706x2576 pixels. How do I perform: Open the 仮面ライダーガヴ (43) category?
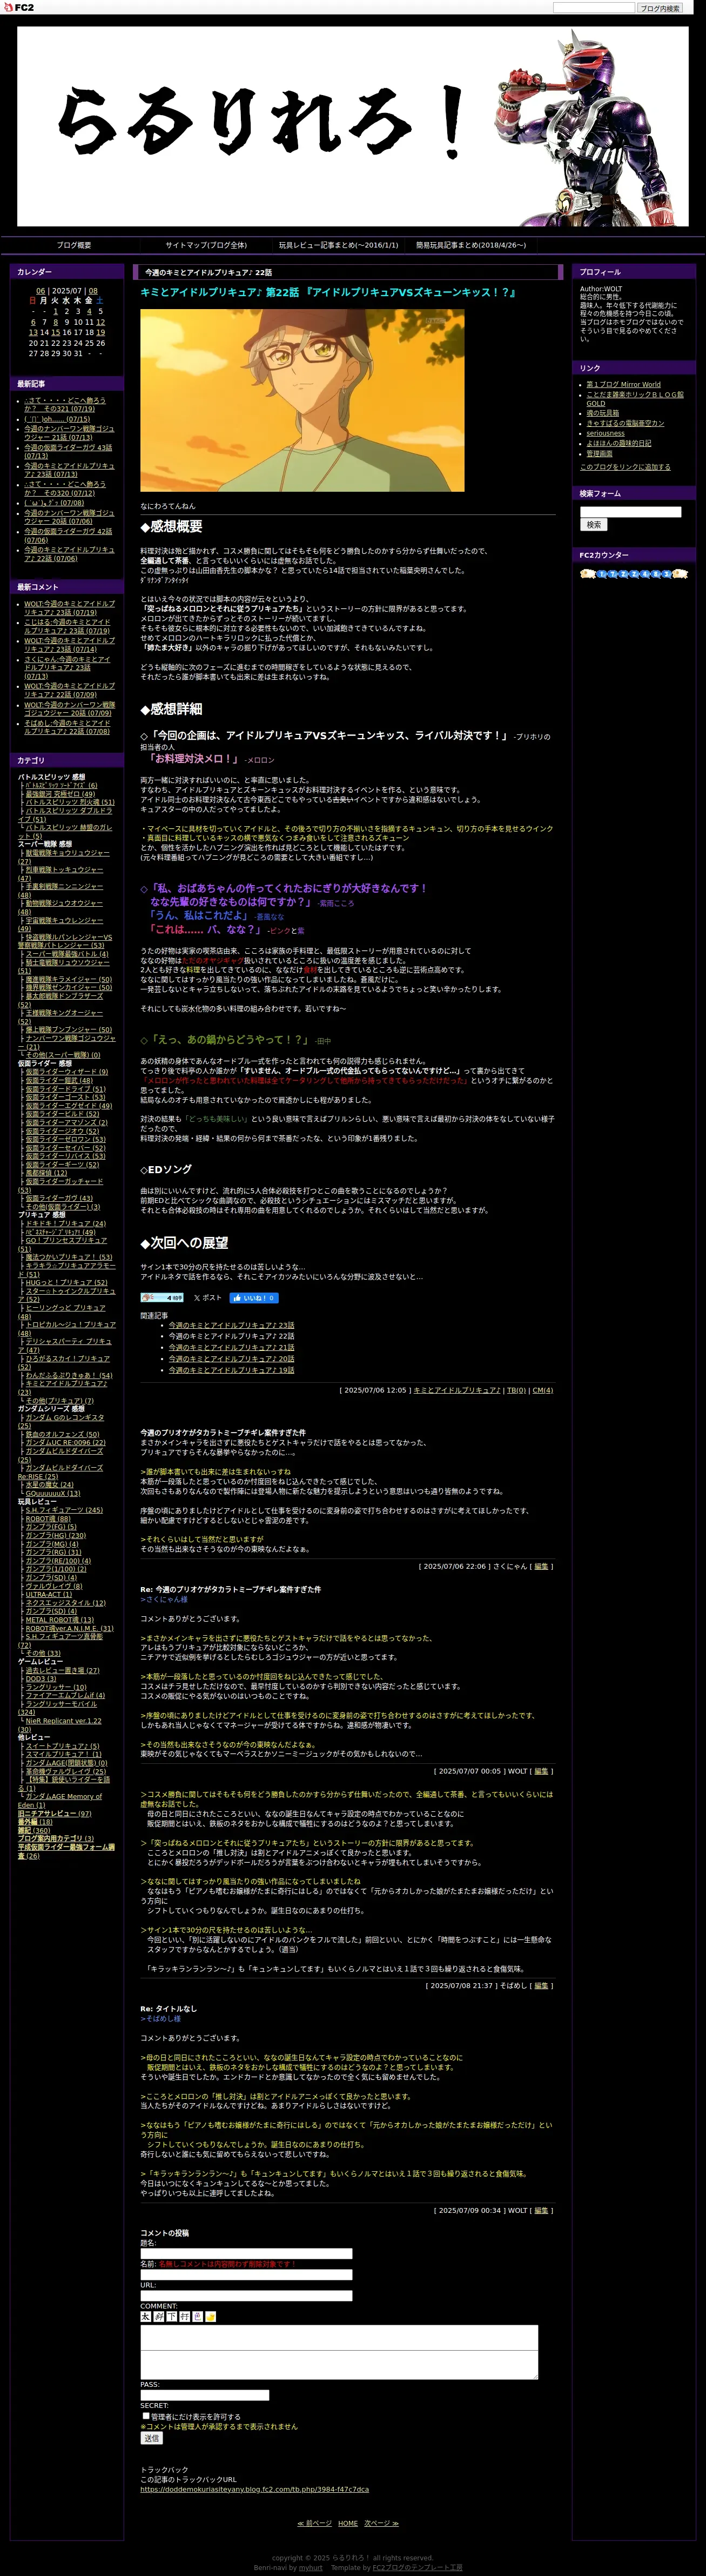coord(59,1198)
